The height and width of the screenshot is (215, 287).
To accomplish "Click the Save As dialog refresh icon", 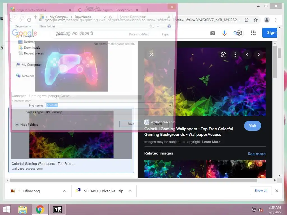I will (110, 17).
